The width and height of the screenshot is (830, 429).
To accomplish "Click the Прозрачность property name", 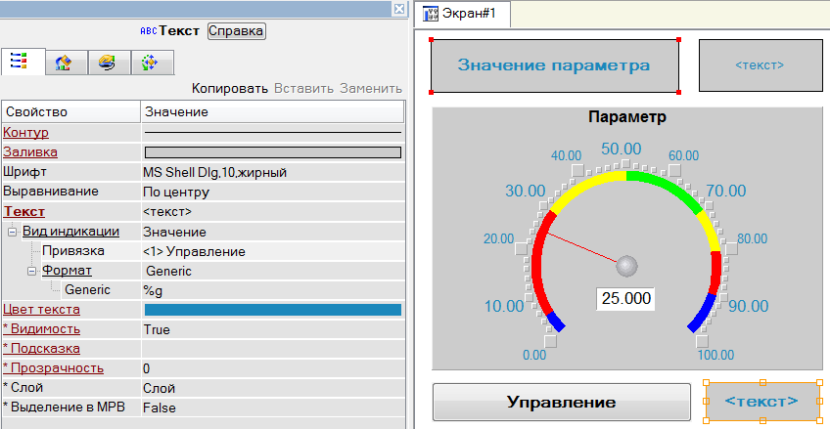I will tap(54, 368).
